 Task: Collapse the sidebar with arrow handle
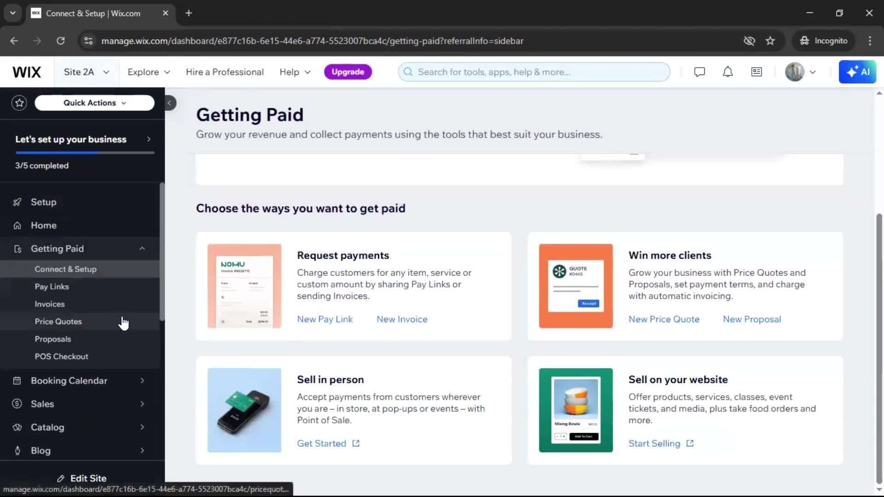[169, 103]
